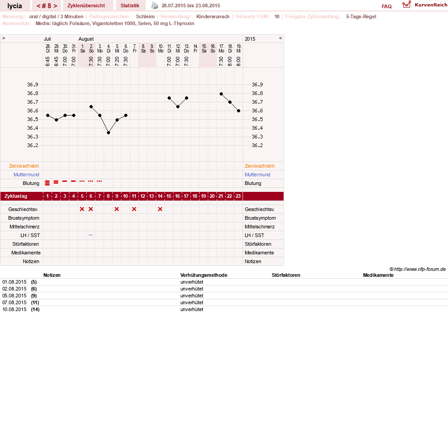Click the lowest temperature point on 4 August
Image resolution: width=448 pixels, height=439 pixels.
(109, 133)
